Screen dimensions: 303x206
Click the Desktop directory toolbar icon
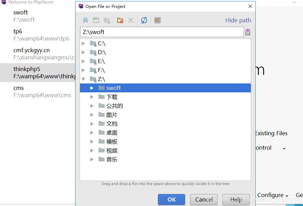[x=96, y=20]
